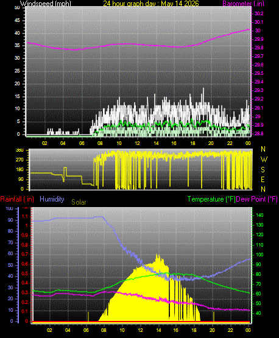This screenshot has width=279, height=338.
Task: Click the "Rainfall (.in)" legend label
Action: [x=17, y=199]
